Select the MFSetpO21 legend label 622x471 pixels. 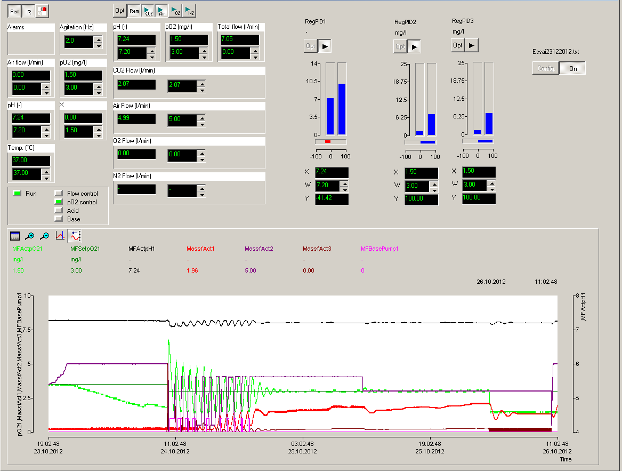(x=85, y=249)
